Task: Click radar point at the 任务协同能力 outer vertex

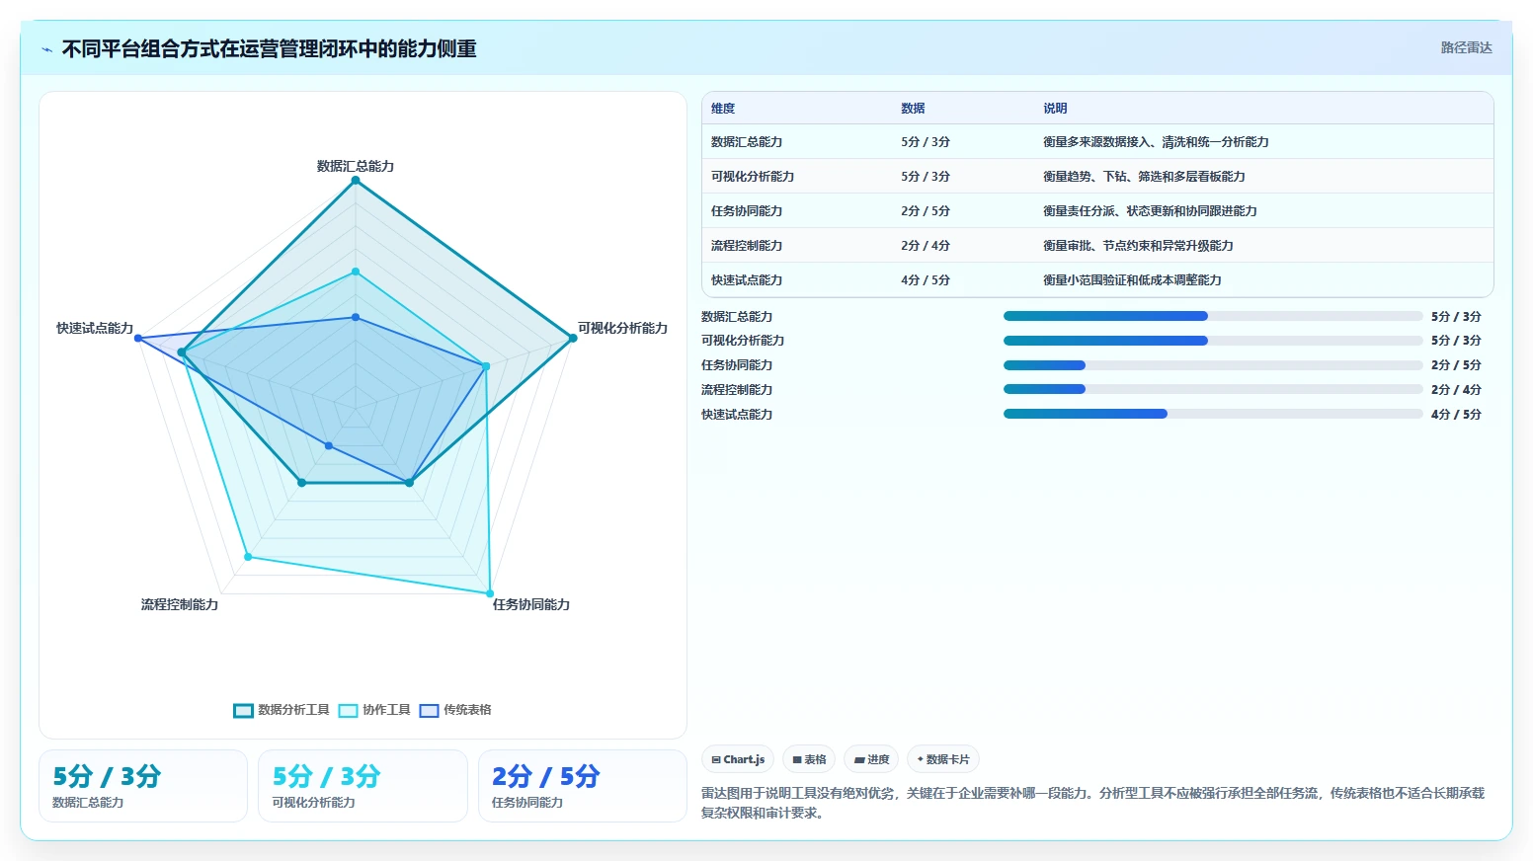Action: 490,594
